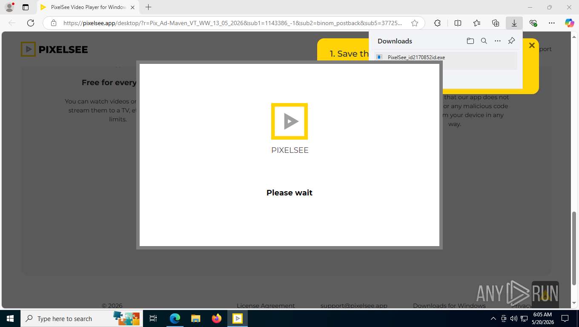579x327 pixels.
Task: Open the downloads folder icon
Action: (470, 41)
